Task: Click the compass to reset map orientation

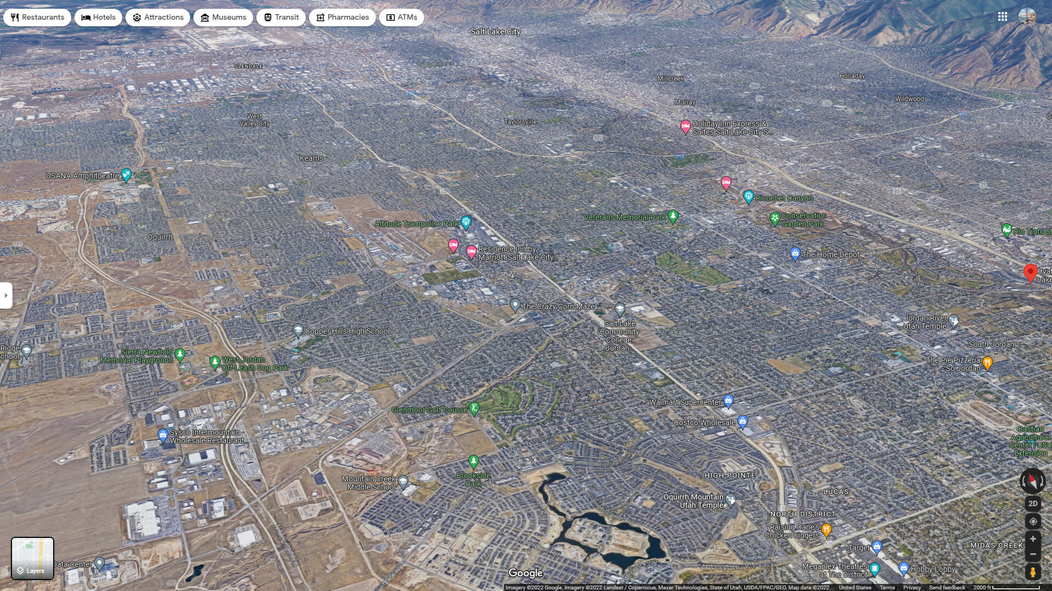Action: (x=1032, y=482)
